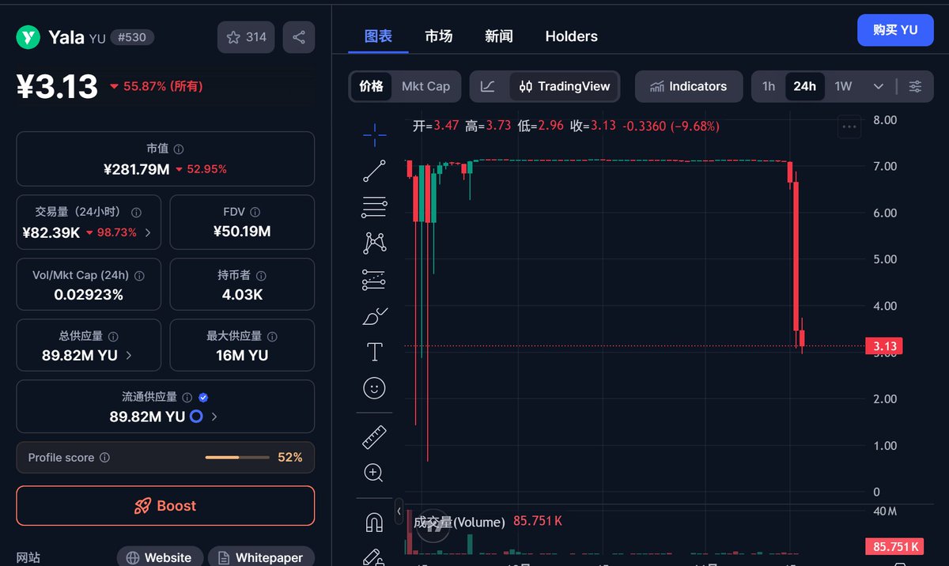
Task: Click the 成交量(Volume) legend label
Action: coord(459,522)
